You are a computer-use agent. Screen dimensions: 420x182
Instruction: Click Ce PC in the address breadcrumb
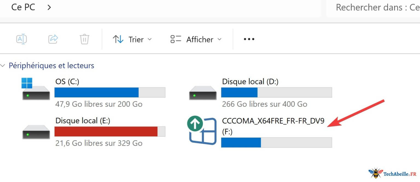point(23,7)
